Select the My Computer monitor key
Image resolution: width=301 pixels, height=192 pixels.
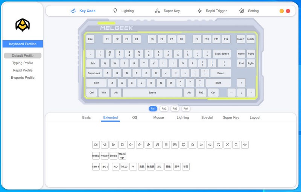(x=184, y=145)
